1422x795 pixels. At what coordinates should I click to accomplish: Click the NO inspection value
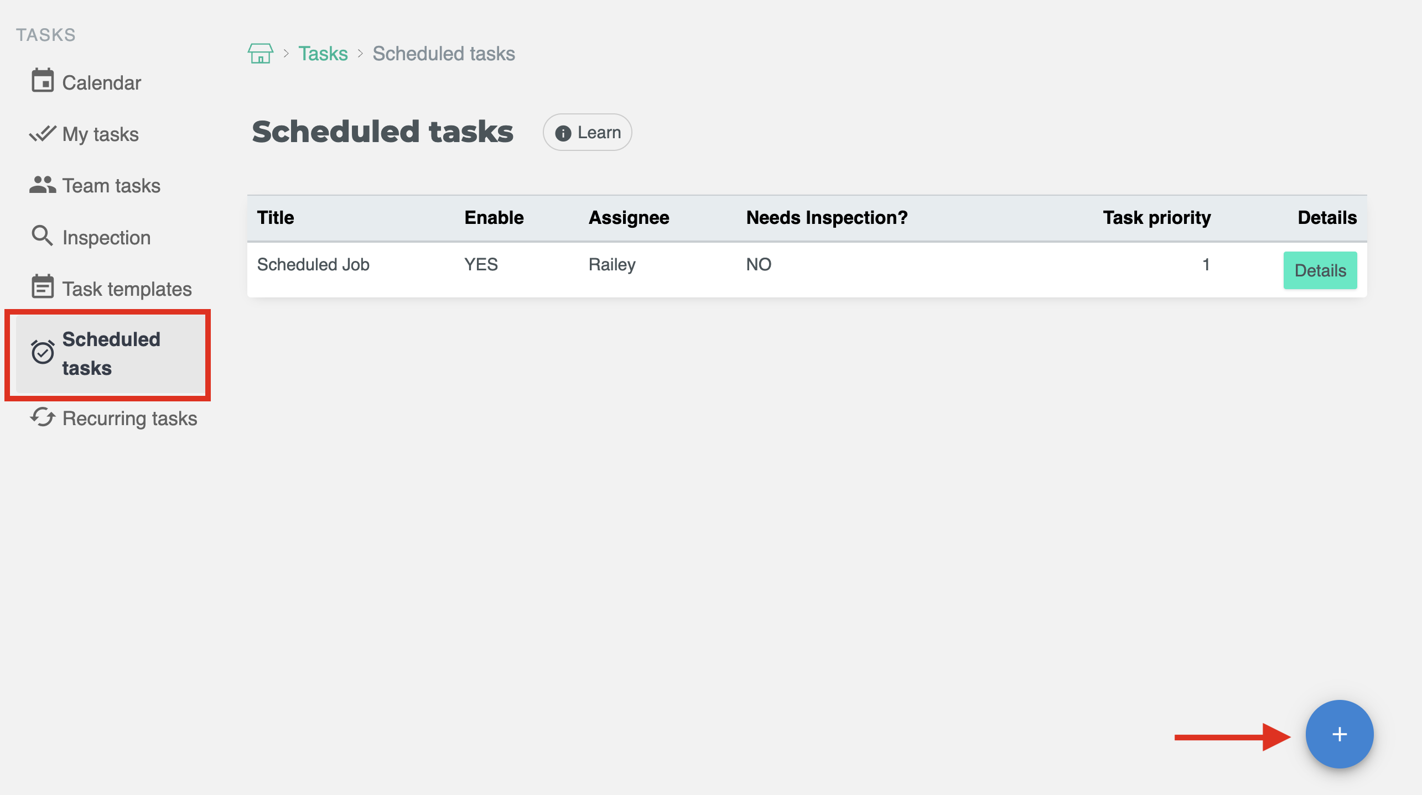coord(759,265)
